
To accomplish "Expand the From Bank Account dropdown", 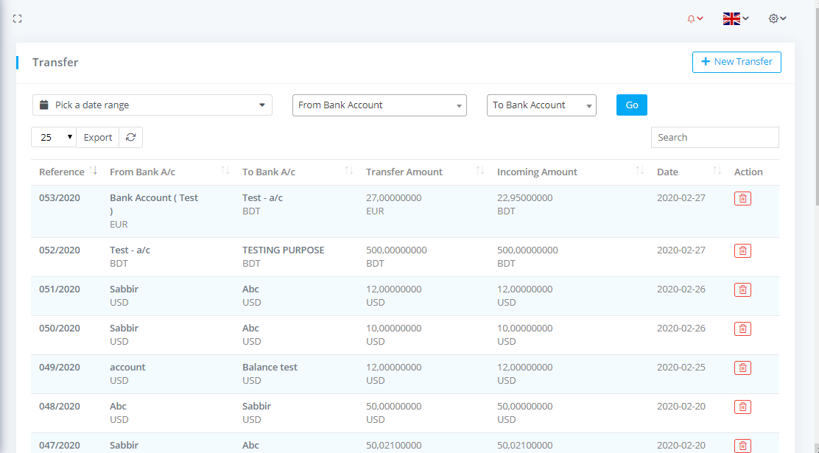I will 379,105.
